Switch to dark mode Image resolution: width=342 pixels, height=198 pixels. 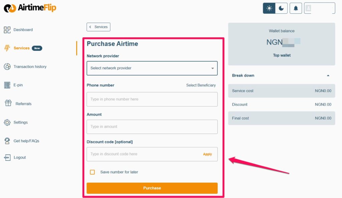(281, 8)
